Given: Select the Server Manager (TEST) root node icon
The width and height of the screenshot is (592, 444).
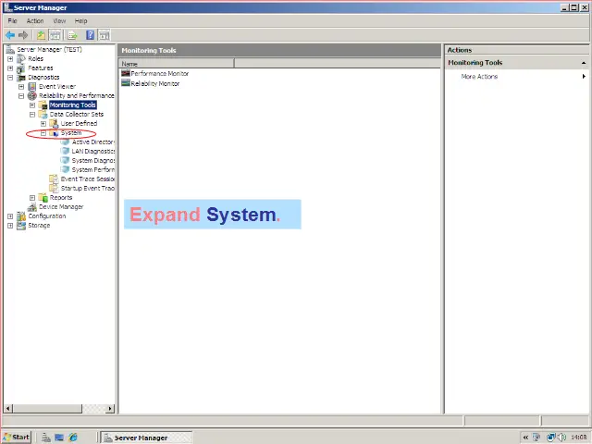Looking at the screenshot, I should [10, 49].
